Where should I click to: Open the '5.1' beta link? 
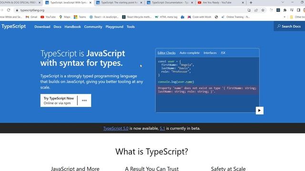point(163,128)
